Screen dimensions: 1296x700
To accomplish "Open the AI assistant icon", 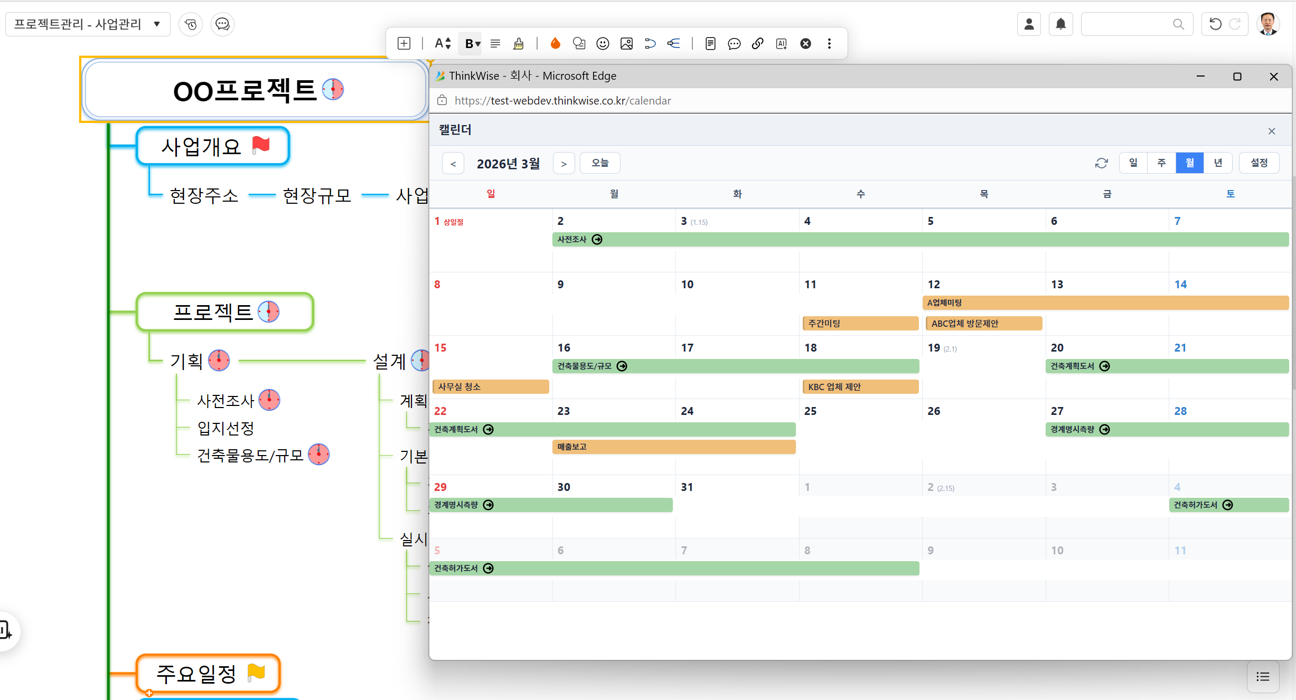I will (781, 44).
